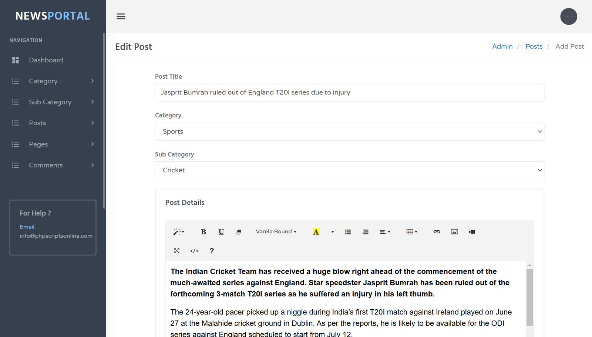The width and height of the screenshot is (592, 337).
Task: Go to Admin breadcrumb link
Action: [502, 47]
